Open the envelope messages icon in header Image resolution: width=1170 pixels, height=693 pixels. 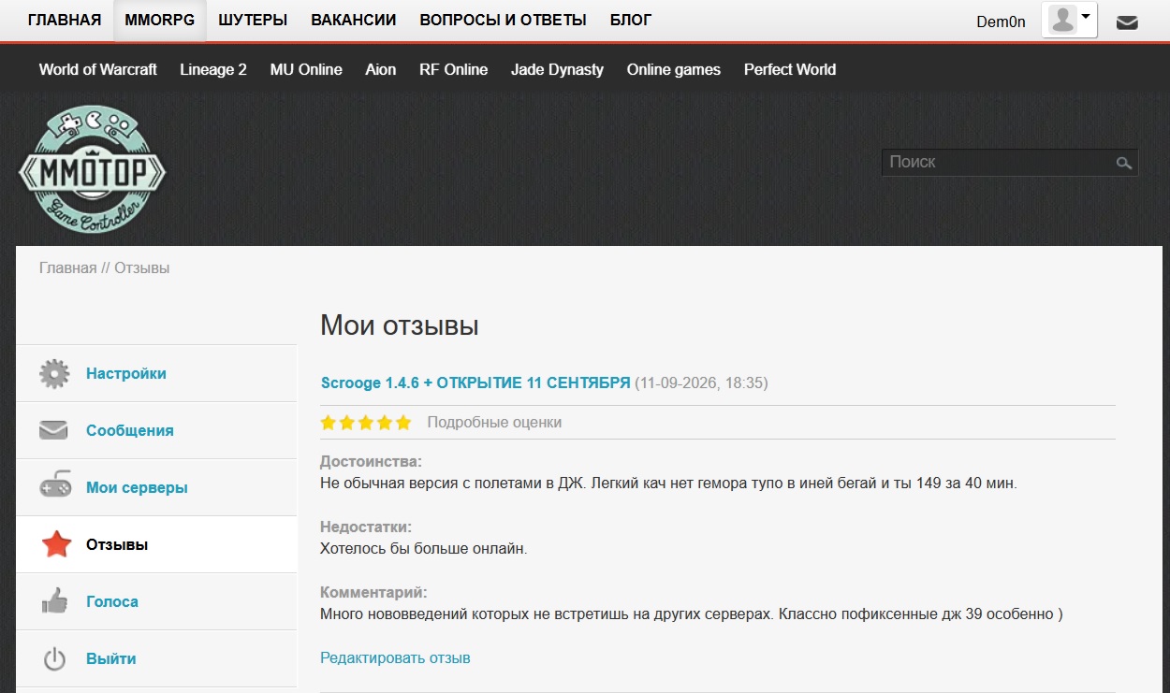coord(1127,22)
